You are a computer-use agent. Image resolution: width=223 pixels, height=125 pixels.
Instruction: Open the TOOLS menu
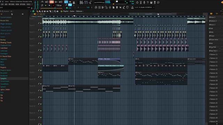tap(29, 5)
